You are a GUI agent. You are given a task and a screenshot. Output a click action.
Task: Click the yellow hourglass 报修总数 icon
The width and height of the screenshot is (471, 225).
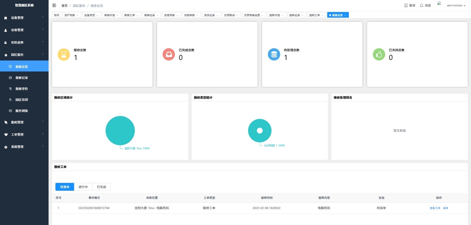pyautogui.click(x=64, y=54)
